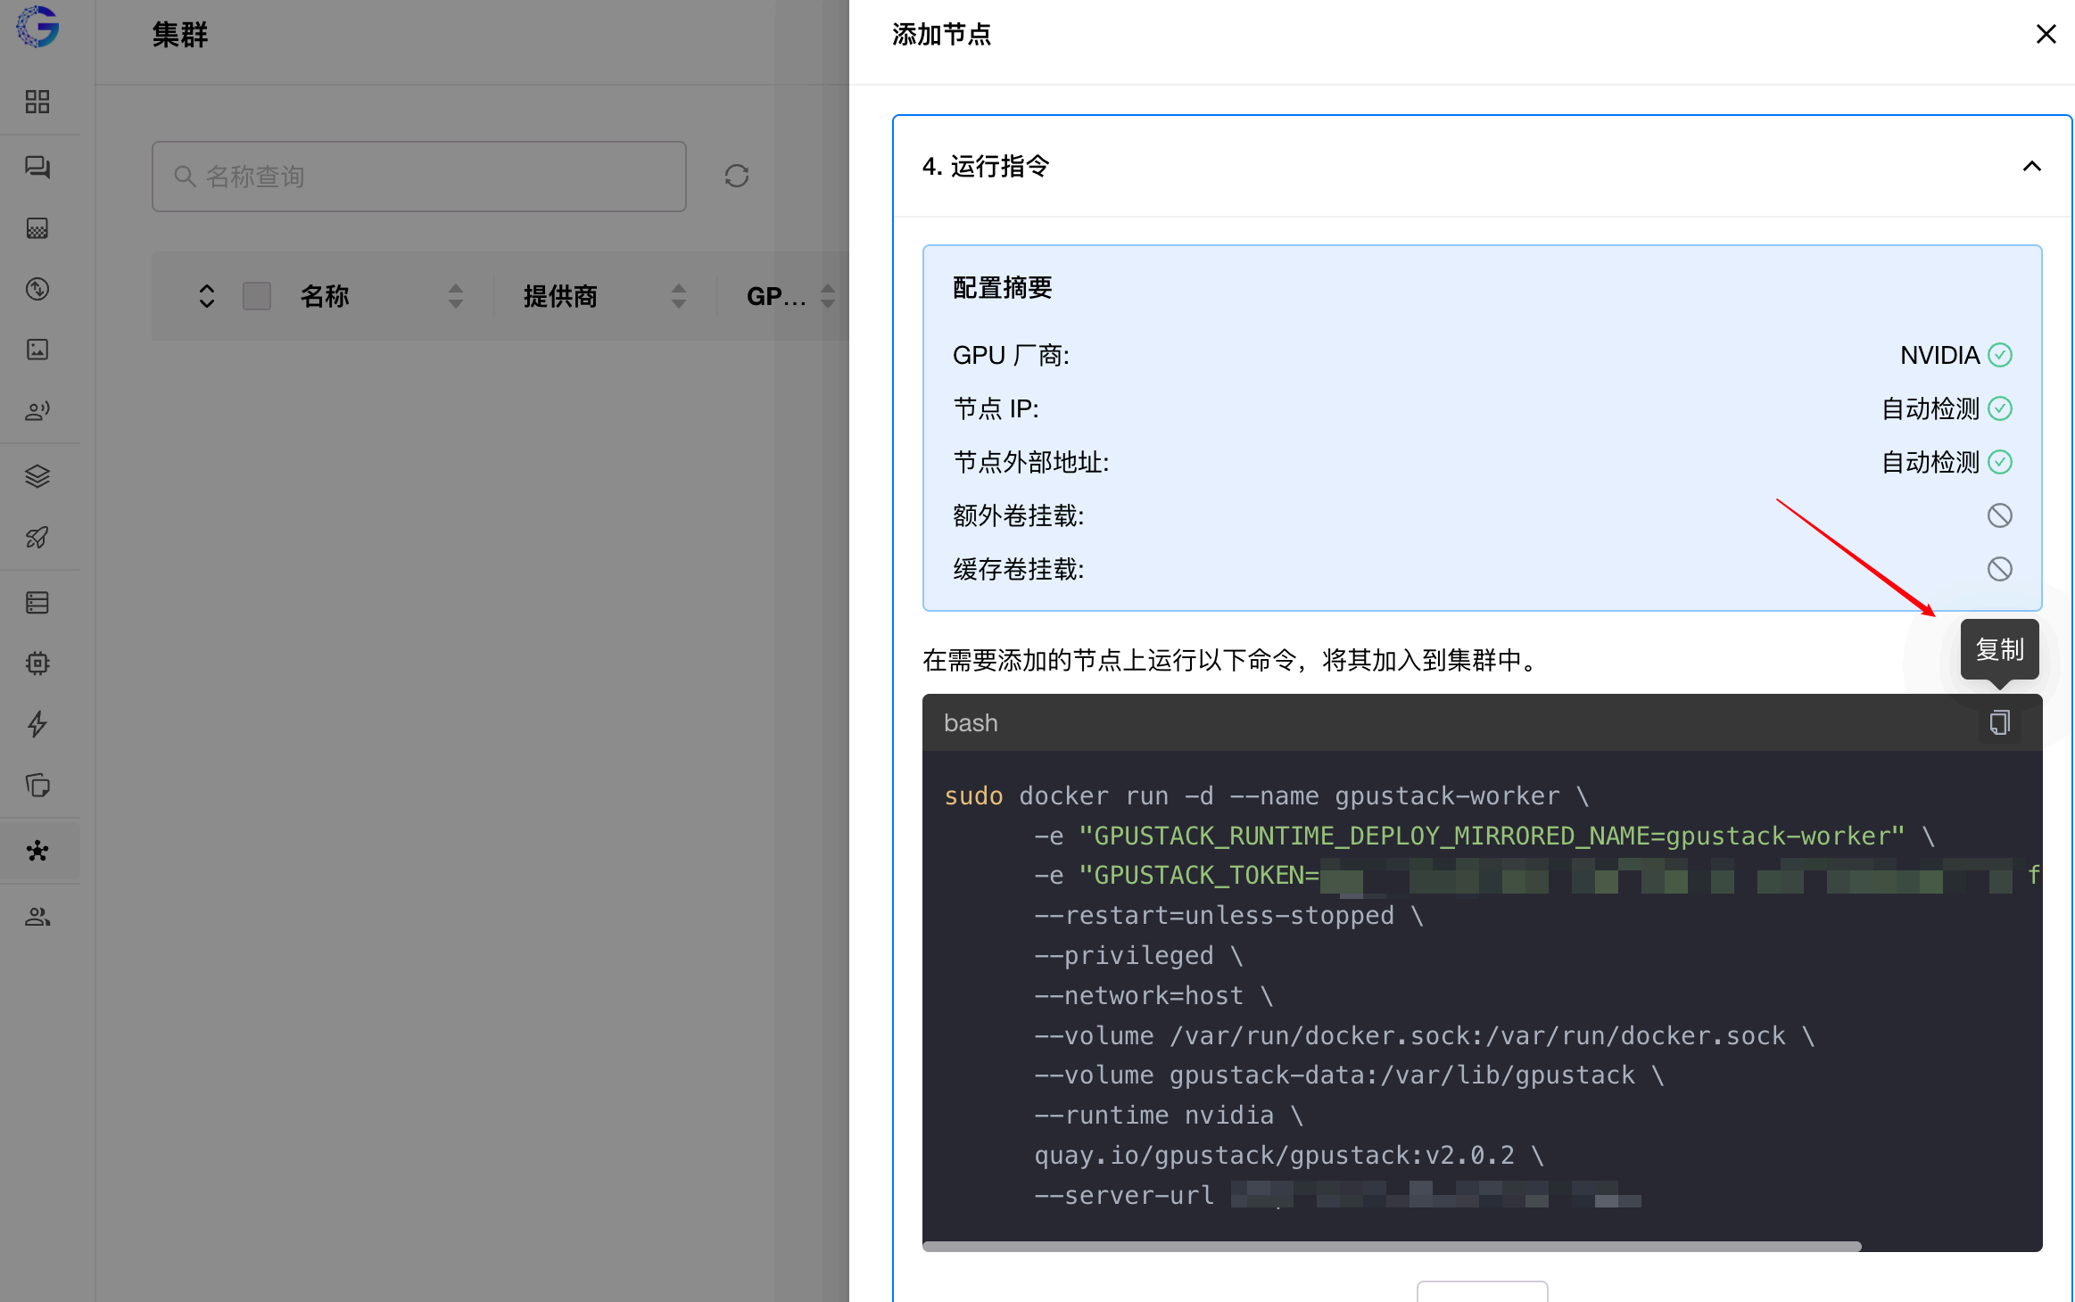The image size is (2075, 1302).
Task: Click the 4. 运行指令 header
Action: 1483,166
